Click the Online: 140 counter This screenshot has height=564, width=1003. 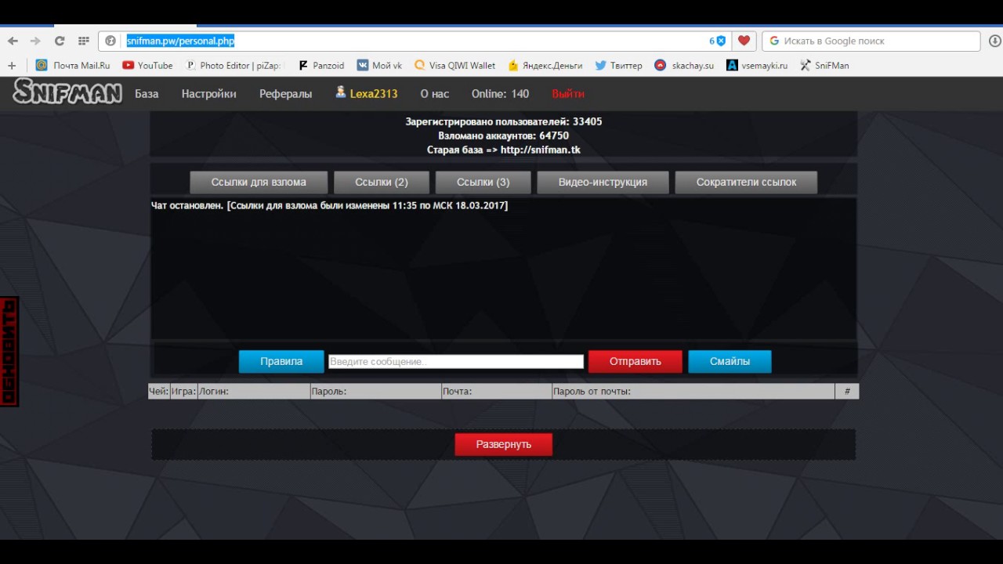pos(500,94)
